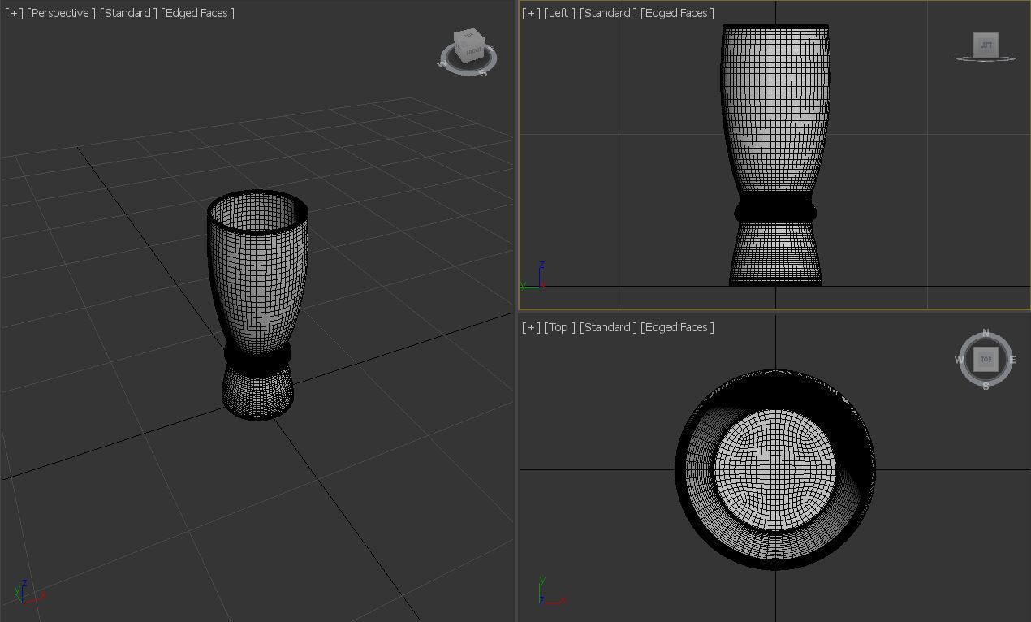Click the N compass letter in Top viewport
1031x622 pixels.
(x=986, y=334)
